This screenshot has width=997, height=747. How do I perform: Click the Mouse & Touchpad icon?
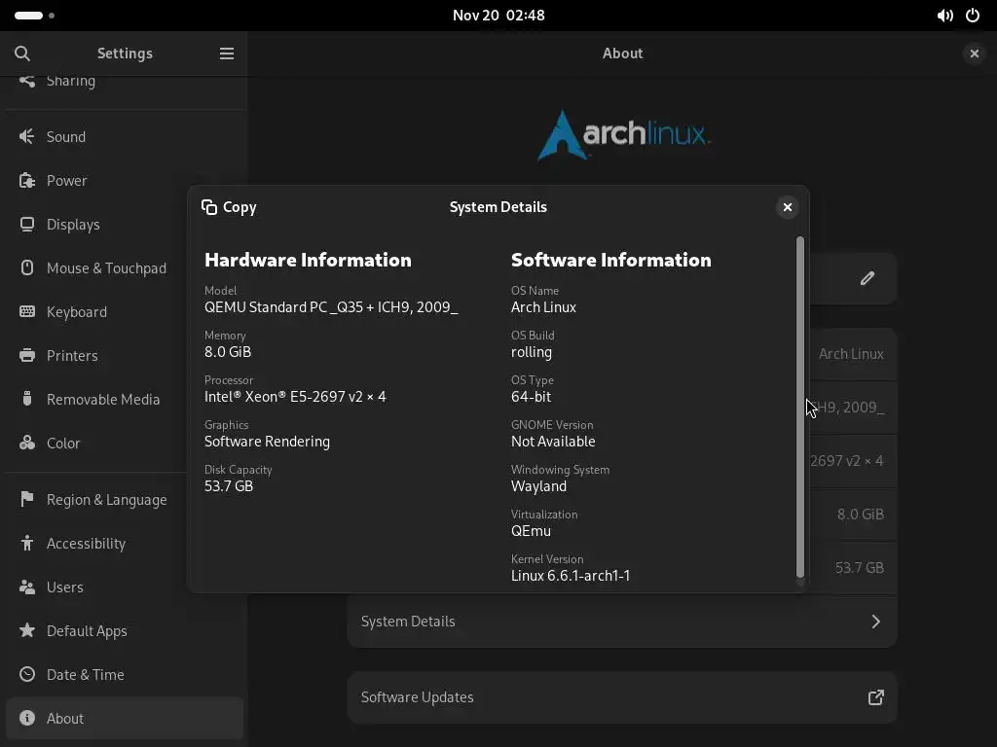(26, 268)
